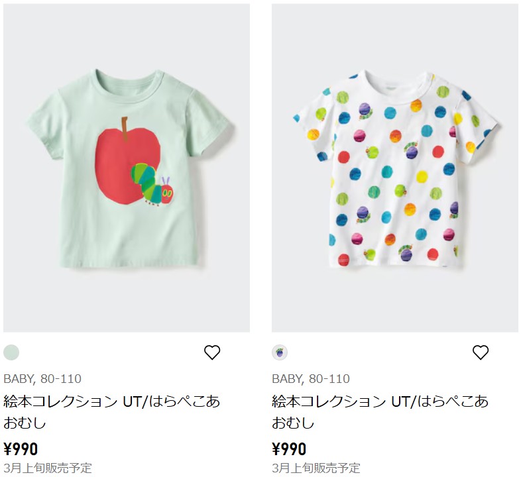Click 3月上旬販売予定 text under the green shirt

pos(48,468)
